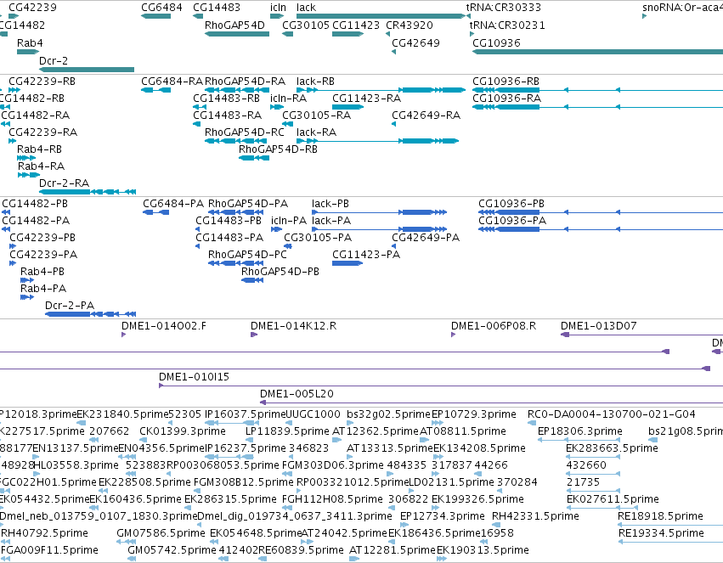
Task: Select the HL03558.3prime EST label
Action: coord(76,465)
